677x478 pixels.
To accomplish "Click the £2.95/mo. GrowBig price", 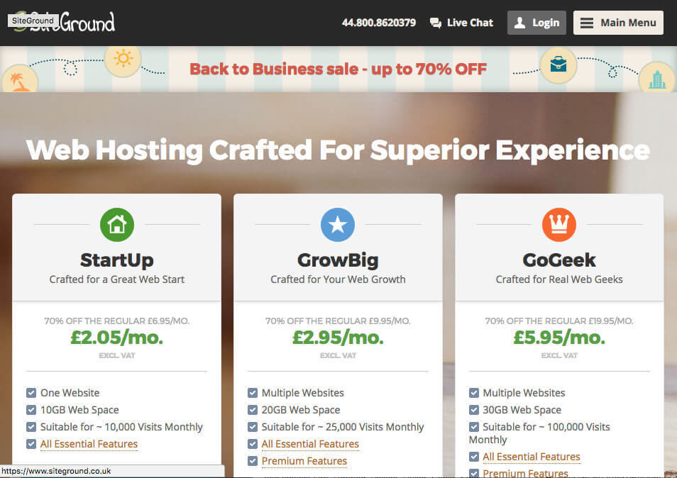I will (x=338, y=338).
